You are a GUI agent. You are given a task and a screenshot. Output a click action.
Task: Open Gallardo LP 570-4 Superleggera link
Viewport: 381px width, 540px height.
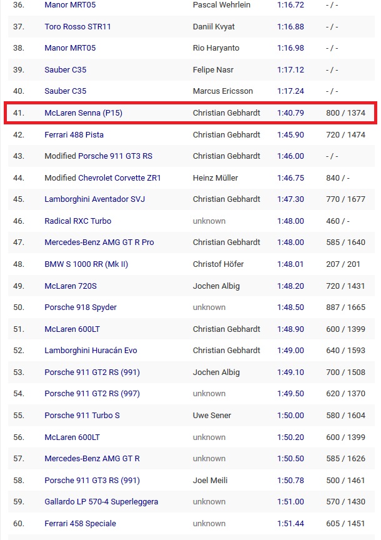(x=101, y=502)
